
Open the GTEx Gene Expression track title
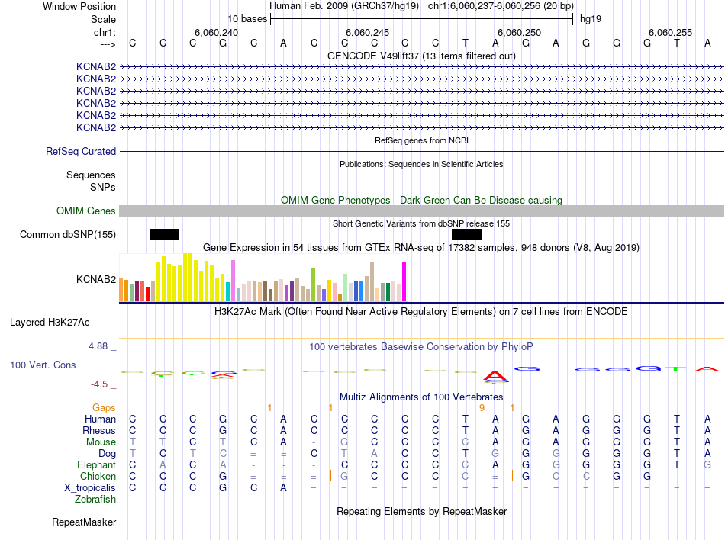point(421,248)
